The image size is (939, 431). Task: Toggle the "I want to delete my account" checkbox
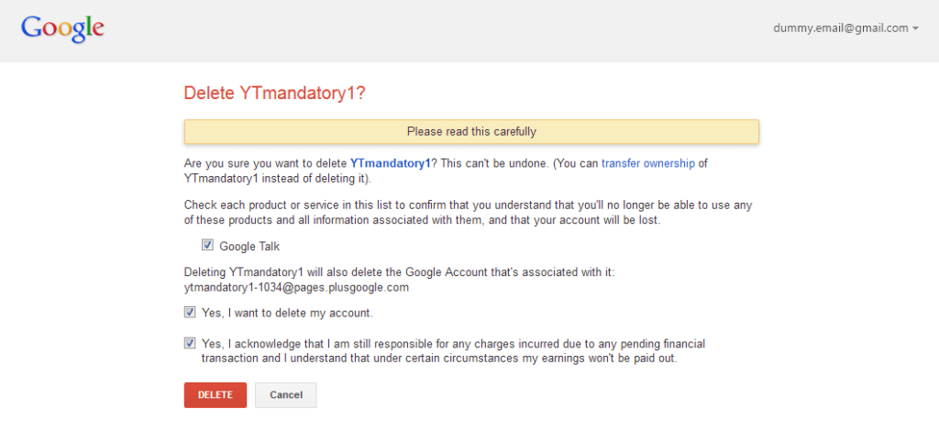(190, 312)
